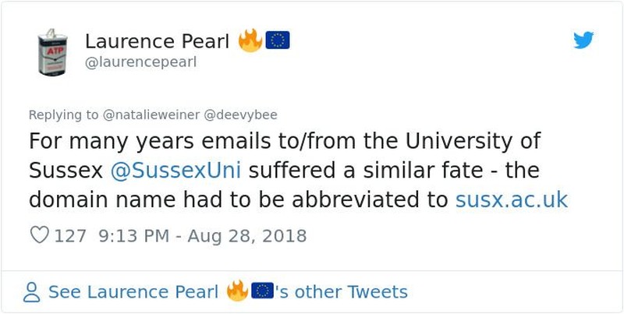This screenshot has width=624, height=314.
Task: Click the EU flag emoji in the header
Action: pyautogui.click(x=278, y=41)
